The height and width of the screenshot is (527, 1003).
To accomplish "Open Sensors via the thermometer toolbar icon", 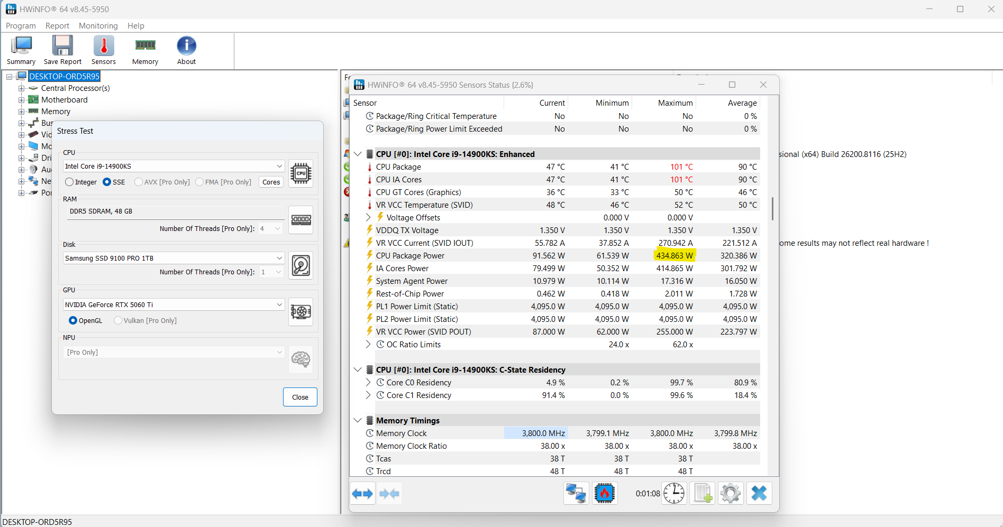I will [x=104, y=46].
